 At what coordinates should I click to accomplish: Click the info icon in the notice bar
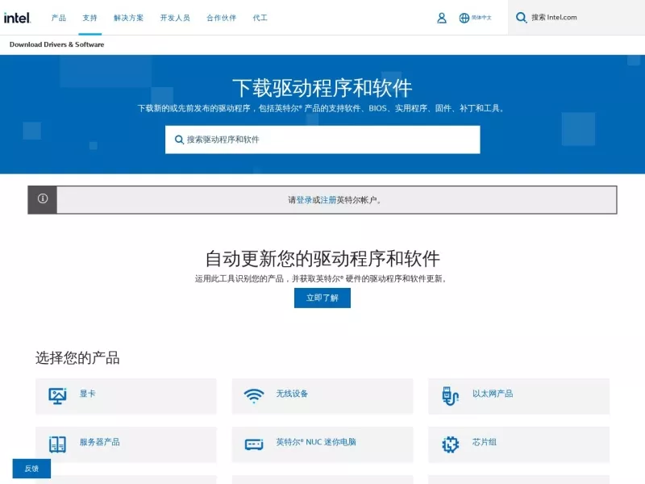[43, 198]
